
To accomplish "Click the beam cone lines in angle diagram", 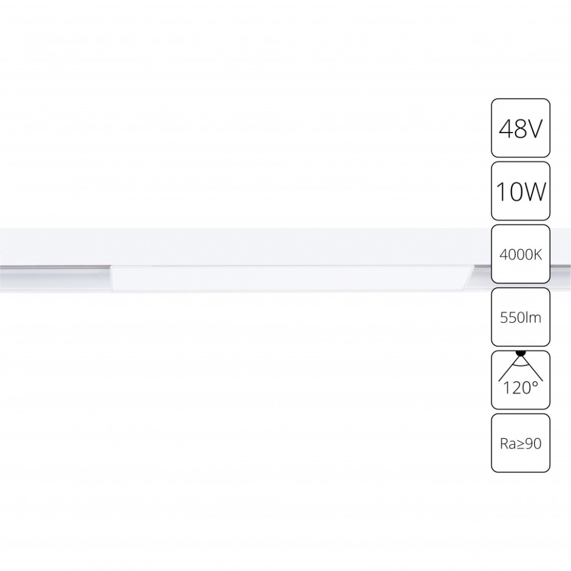I will (x=521, y=368).
